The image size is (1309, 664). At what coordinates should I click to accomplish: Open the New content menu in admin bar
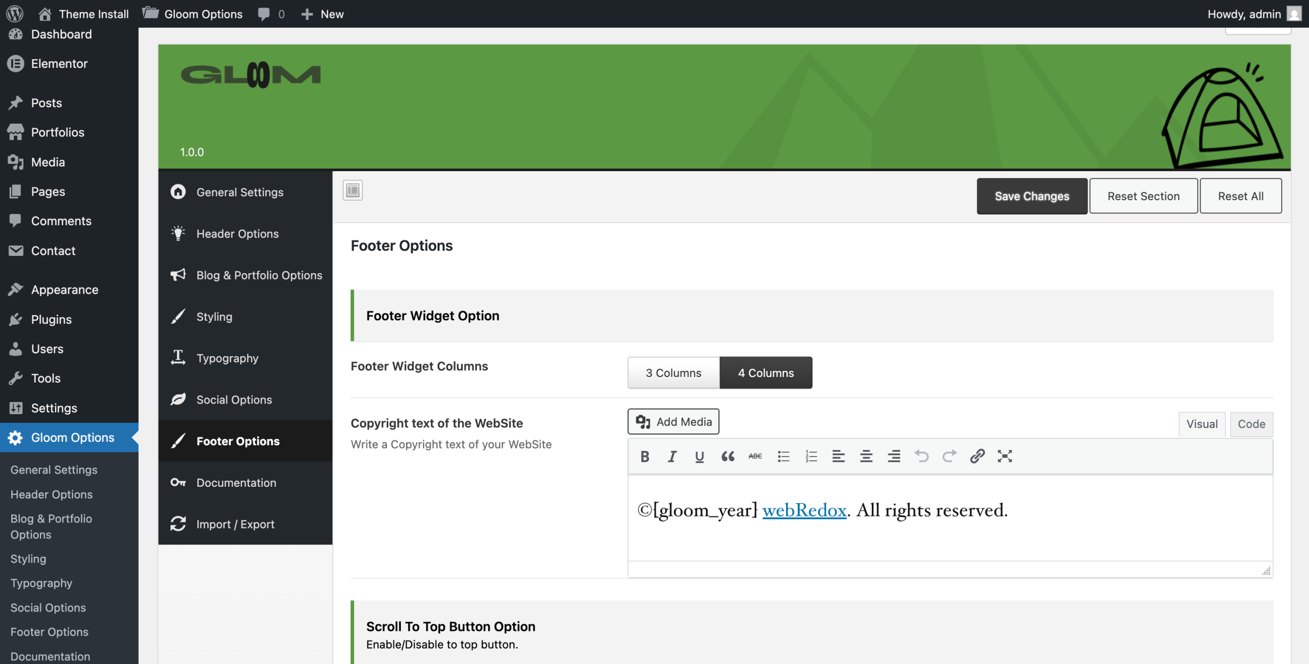point(322,14)
